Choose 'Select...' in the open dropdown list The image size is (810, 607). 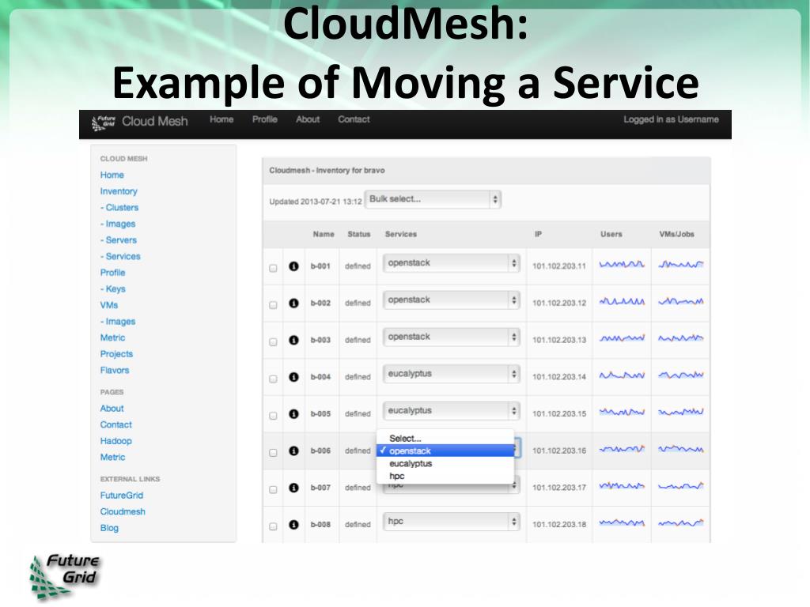coord(445,438)
